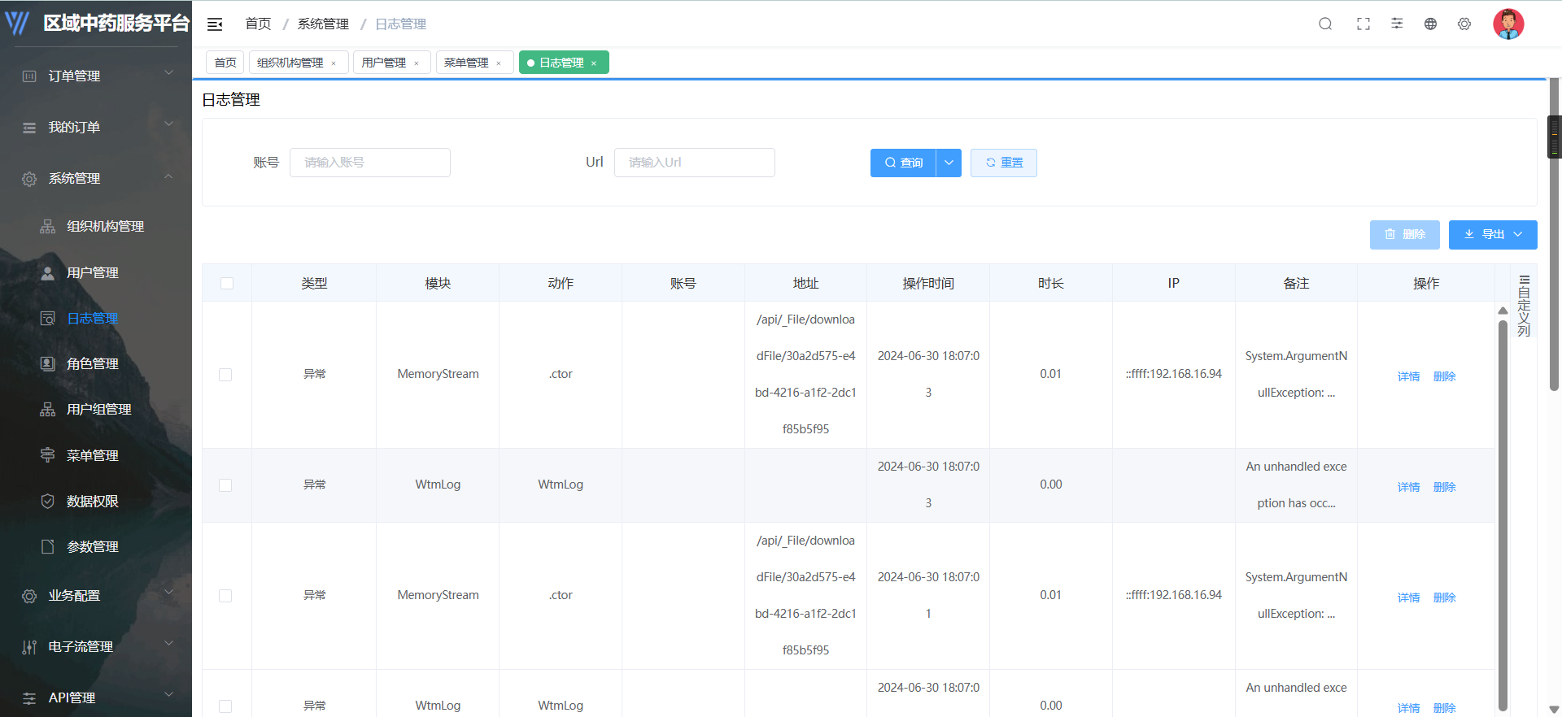1562x717 pixels.
Task: Expand the API管理 menu group
Action: (x=169, y=695)
